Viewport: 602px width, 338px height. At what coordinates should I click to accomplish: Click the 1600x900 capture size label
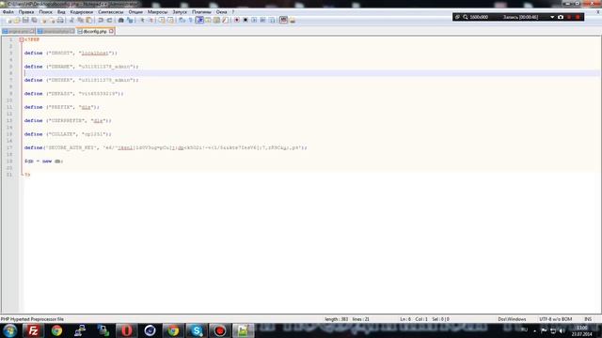pyautogui.click(x=479, y=17)
